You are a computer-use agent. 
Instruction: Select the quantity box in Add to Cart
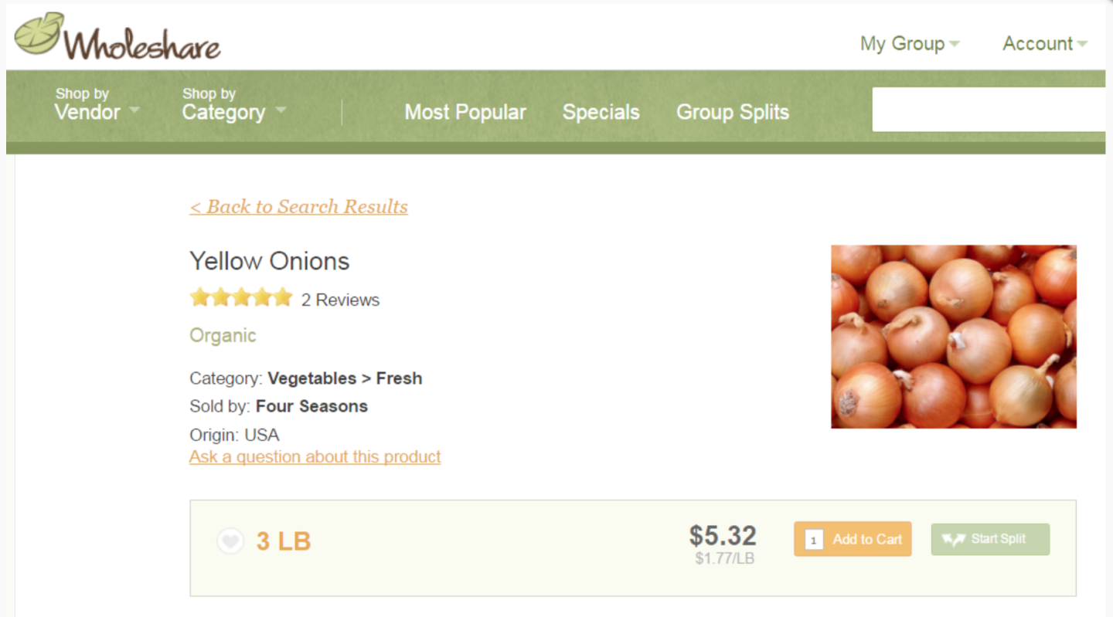click(814, 541)
